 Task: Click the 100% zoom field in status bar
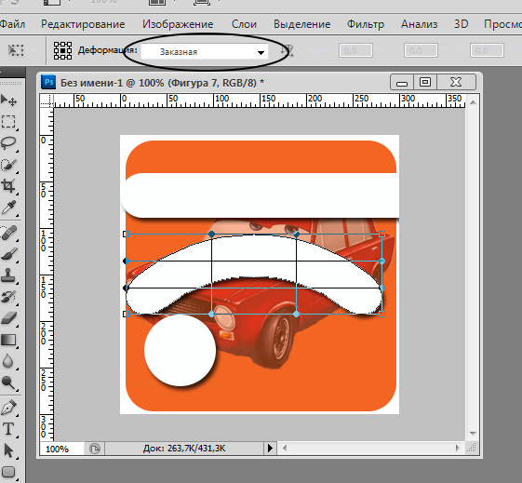tap(61, 449)
